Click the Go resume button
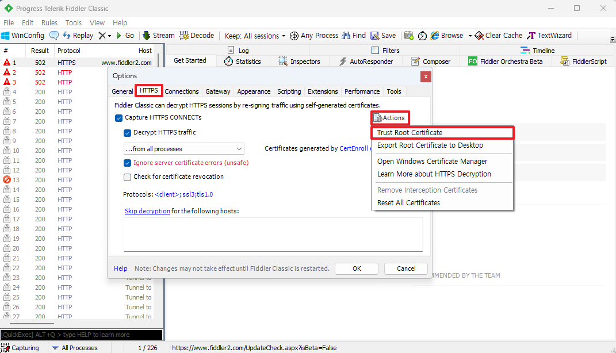616x353 pixels. [x=125, y=35]
